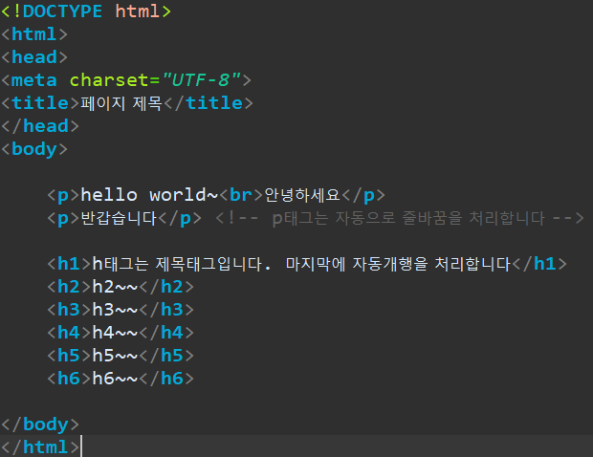Click the br tag in first paragraph

click(x=241, y=195)
